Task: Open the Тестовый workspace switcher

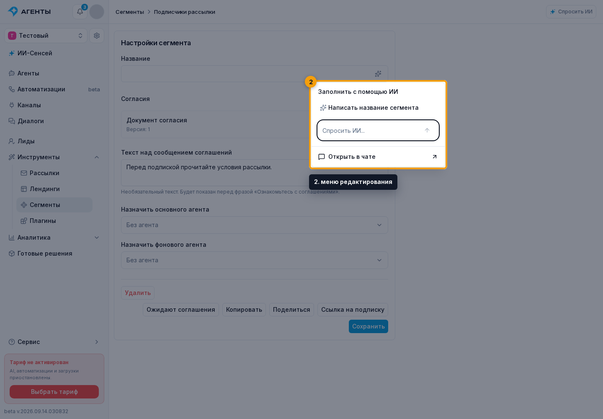Action: pos(46,36)
